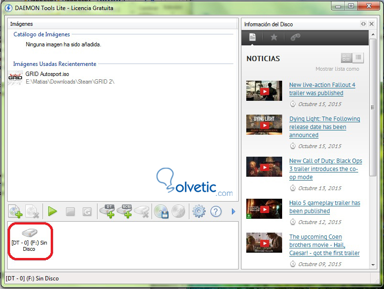Click the status bar drive text

tap(33, 278)
